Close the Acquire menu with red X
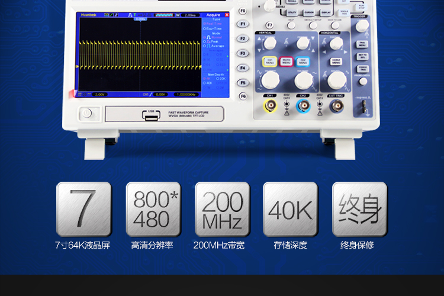This screenshot has height=296, width=444. coord(227,15)
